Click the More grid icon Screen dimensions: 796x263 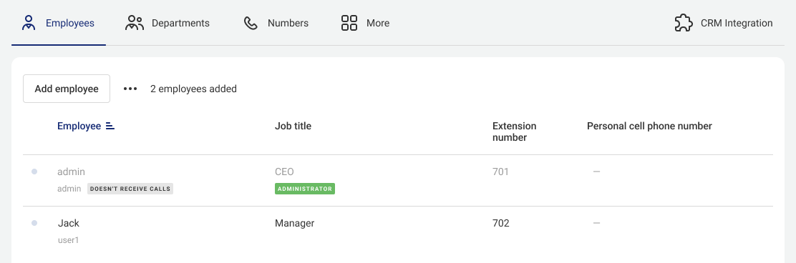coord(349,23)
